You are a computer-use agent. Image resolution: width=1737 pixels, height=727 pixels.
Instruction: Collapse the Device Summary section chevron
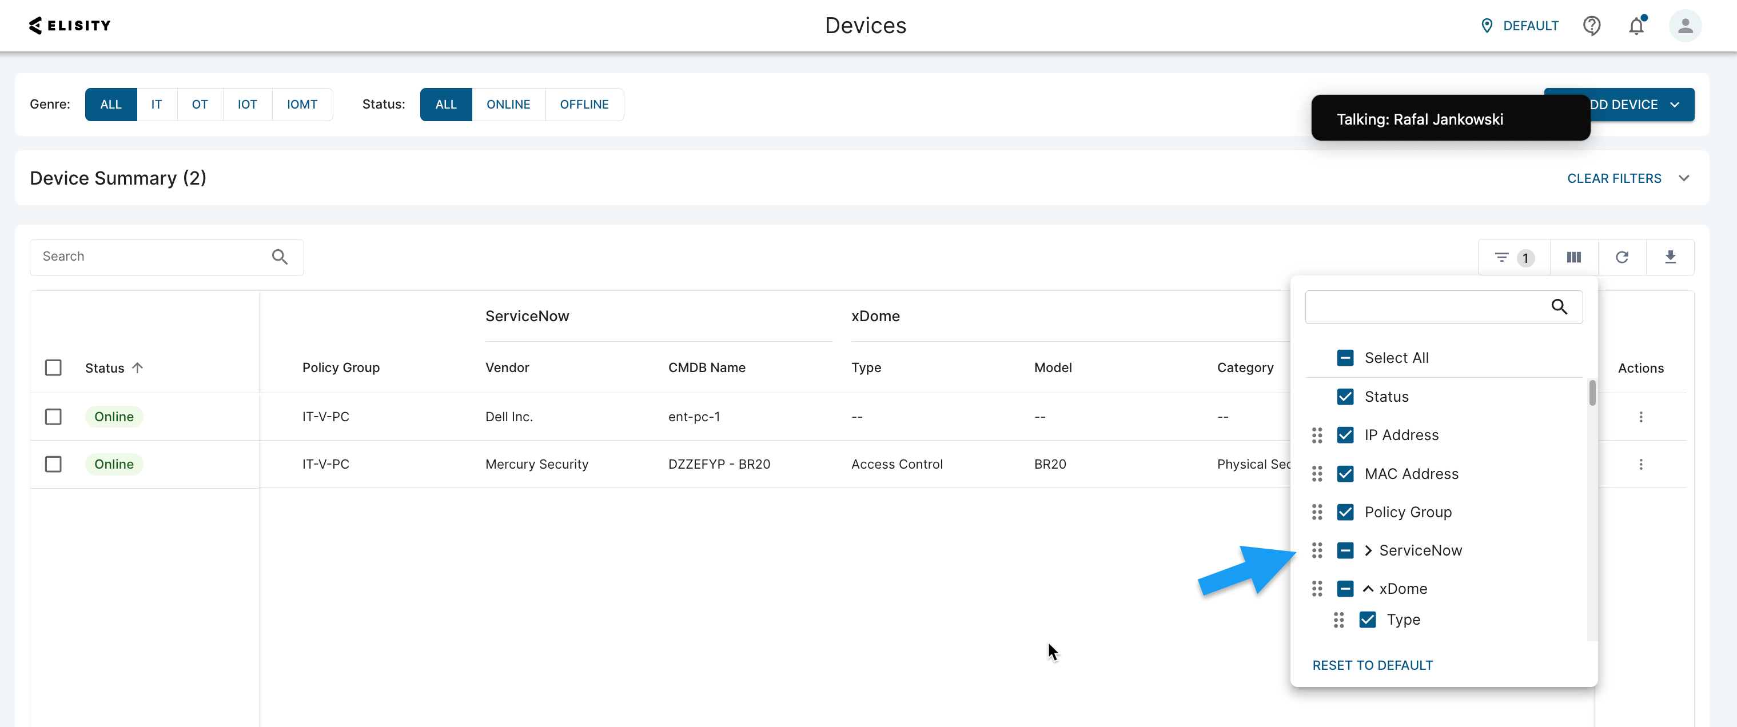coord(1684,178)
